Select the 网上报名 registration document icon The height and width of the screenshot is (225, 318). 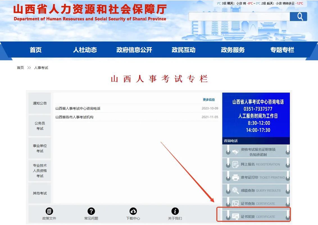236,164
